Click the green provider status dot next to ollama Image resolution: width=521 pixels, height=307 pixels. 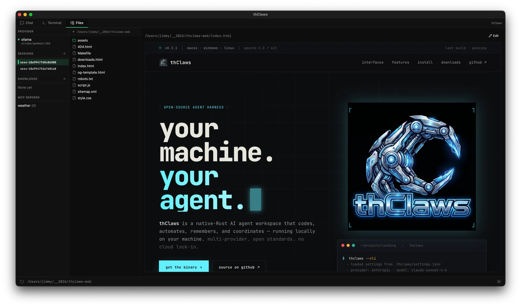point(18,39)
